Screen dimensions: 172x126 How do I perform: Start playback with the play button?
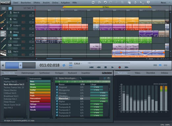click(113, 67)
